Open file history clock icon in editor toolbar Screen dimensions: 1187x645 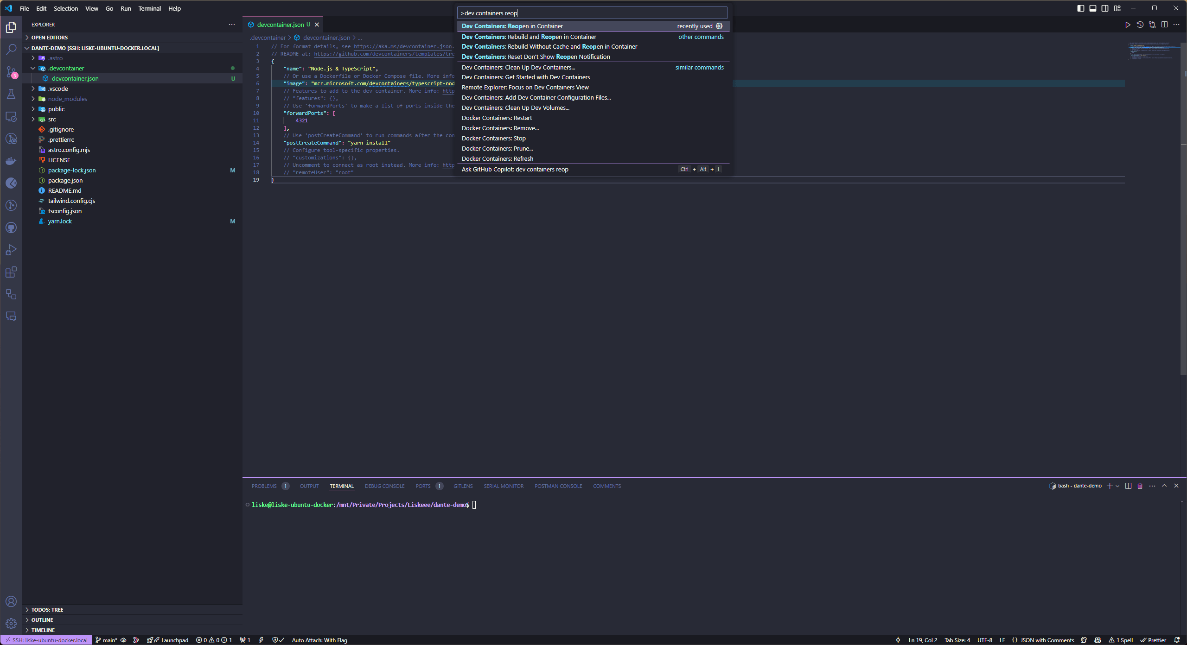(x=1140, y=25)
